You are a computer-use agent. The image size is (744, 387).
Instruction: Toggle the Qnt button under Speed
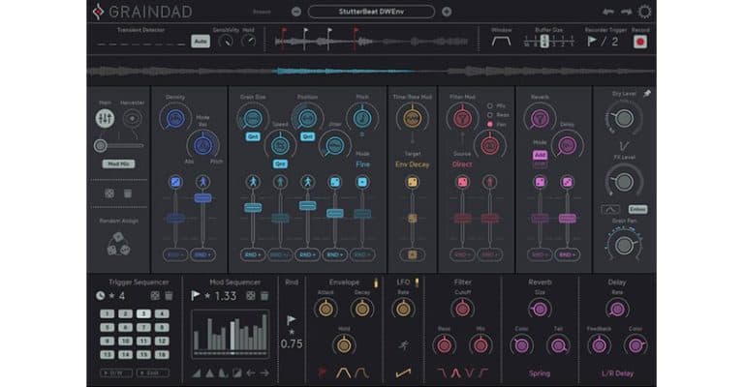280,164
